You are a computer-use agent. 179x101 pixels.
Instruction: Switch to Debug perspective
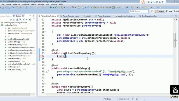pos(176,11)
